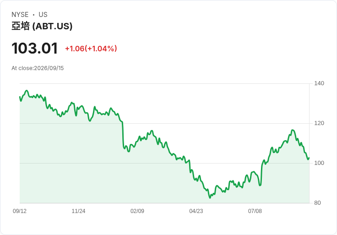Click the 11/24 x-axis date label
337x235 pixels.
tap(78, 211)
